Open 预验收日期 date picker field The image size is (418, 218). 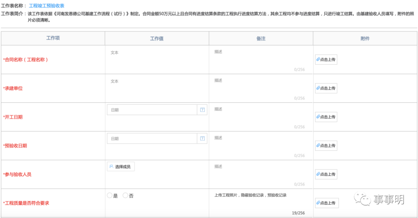point(152,138)
